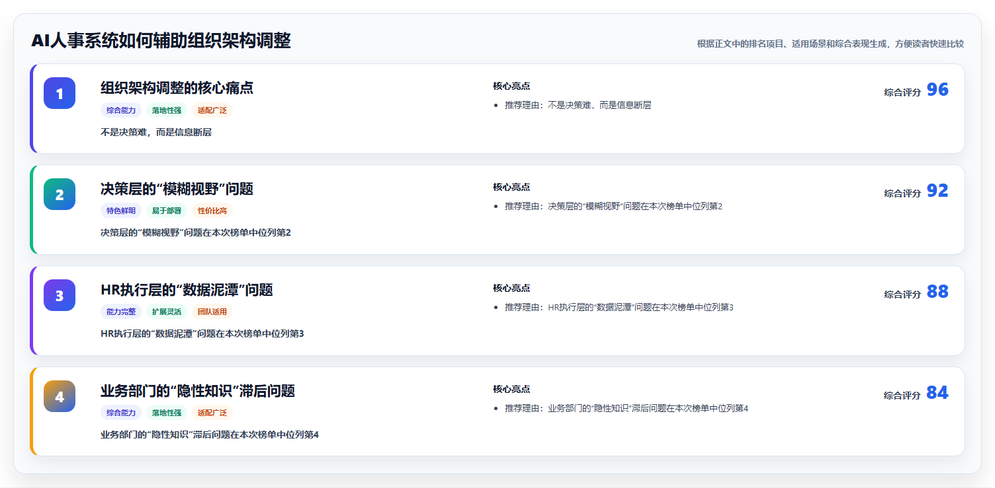Click the score value 96
The height and width of the screenshot is (488, 995).
point(937,90)
